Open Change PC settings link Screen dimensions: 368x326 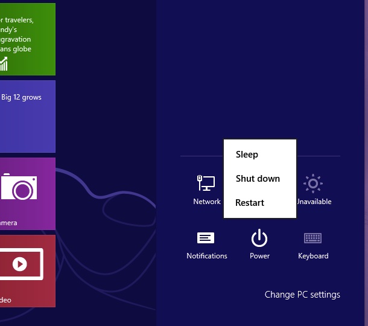[x=302, y=295]
